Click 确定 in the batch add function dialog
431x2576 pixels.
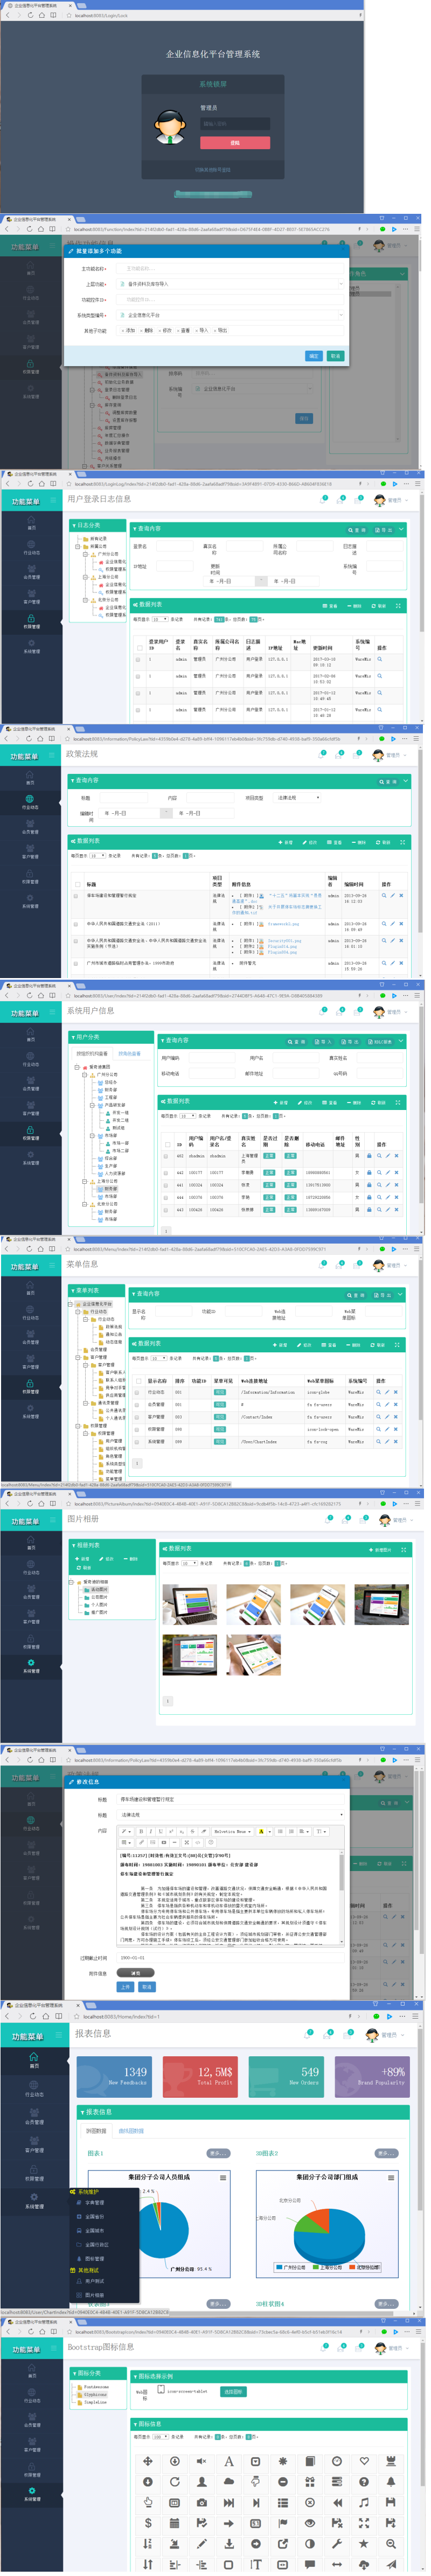[314, 356]
